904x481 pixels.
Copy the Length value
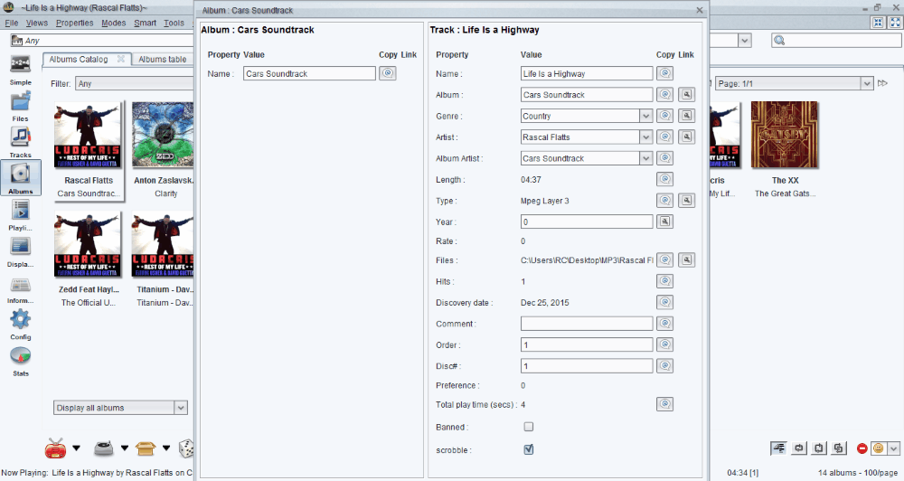pos(664,179)
